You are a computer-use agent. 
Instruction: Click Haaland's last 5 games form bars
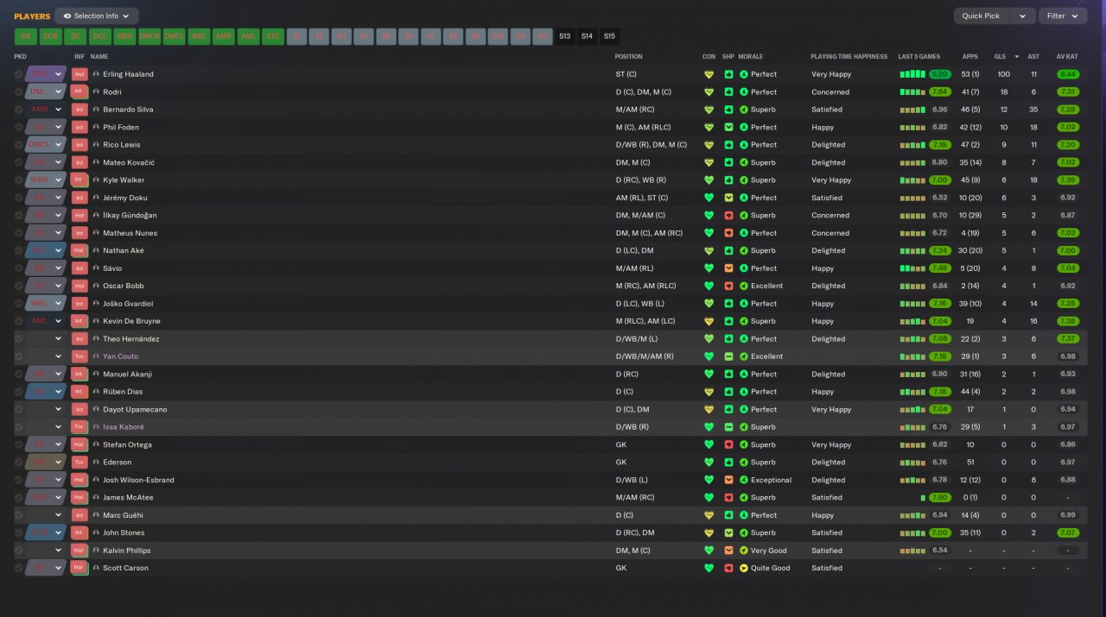tap(912, 74)
